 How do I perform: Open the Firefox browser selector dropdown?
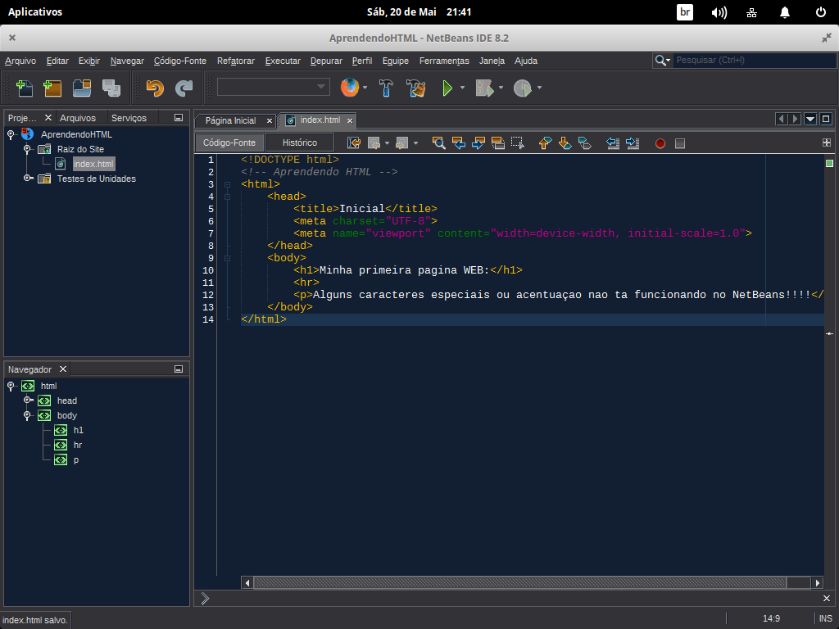[365, 88]
